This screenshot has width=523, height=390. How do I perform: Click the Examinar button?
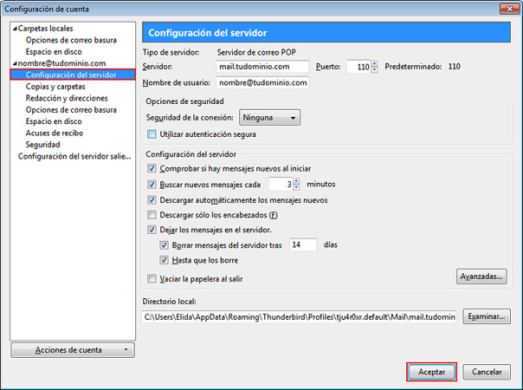[487, 316]
